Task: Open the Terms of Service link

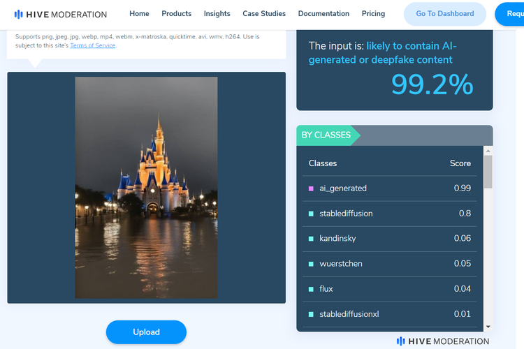Action: pos(93,45)
